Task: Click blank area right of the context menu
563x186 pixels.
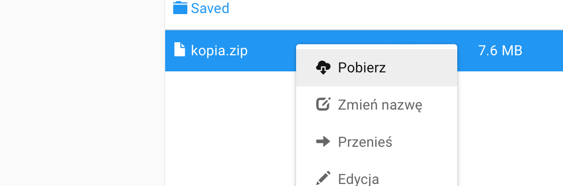Action: [510, 129]
